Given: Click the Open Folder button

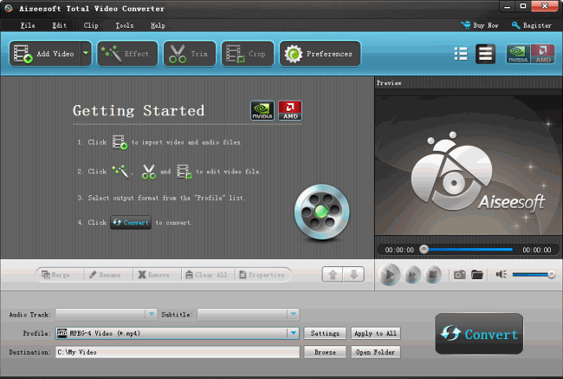Looking at the screenshot, I should click(x=376, y=352).
